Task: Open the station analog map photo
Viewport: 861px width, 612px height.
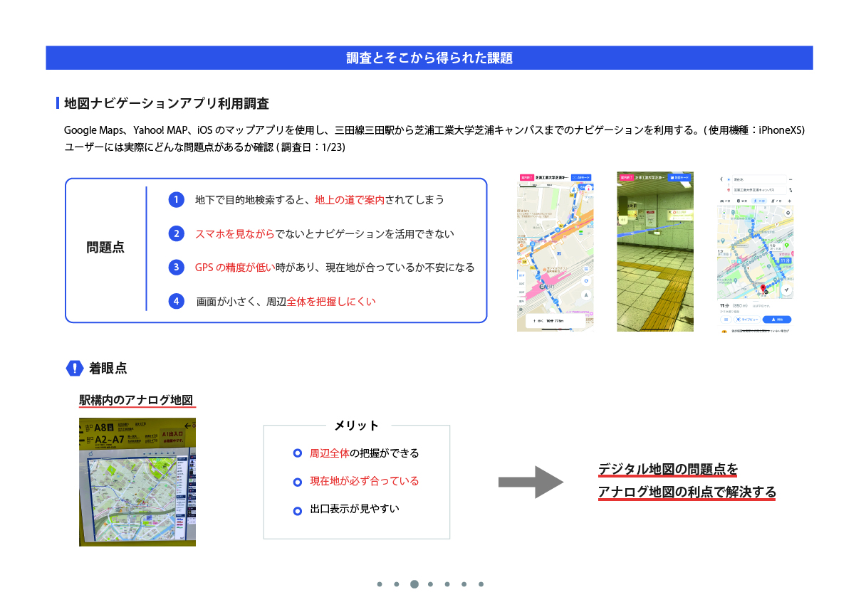Action: [137, 482]
